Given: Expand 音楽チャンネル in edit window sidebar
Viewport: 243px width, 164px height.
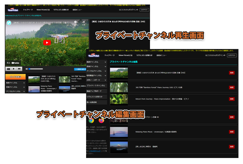Looking at the screenshot, I should click(97, 66).
